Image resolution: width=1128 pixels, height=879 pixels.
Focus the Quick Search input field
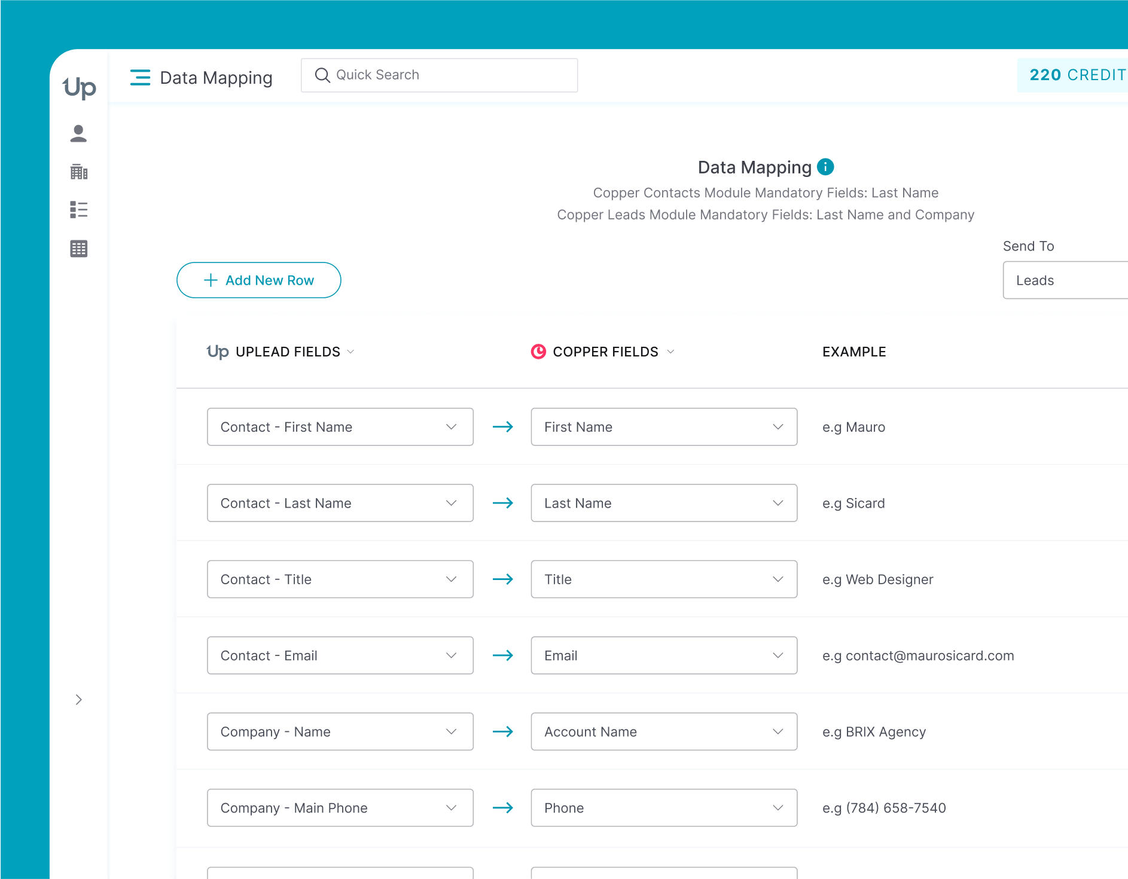tap(439, 75)
